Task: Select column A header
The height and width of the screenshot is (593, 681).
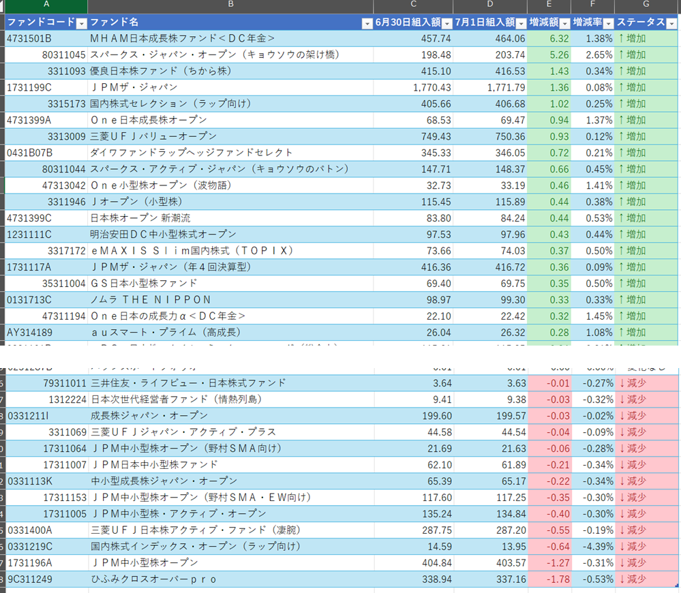Action: [x=46, y=6]
